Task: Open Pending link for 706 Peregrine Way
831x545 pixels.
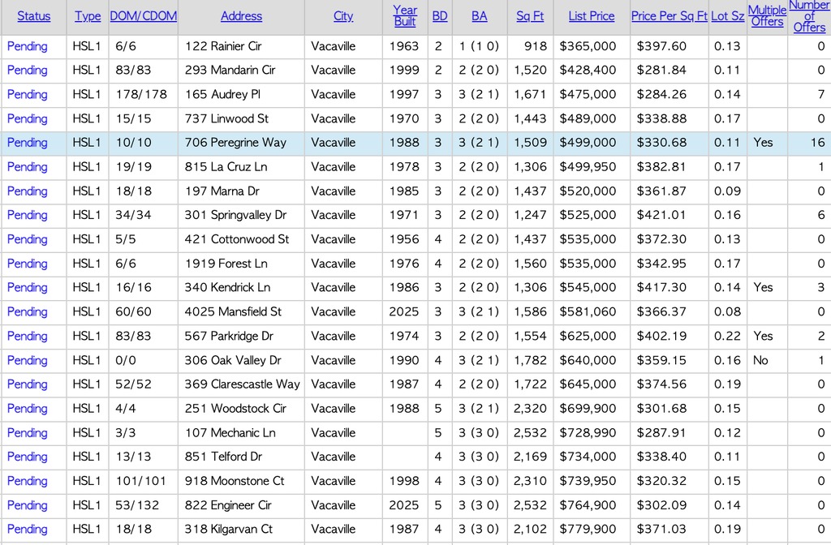Action: (28, 143)
